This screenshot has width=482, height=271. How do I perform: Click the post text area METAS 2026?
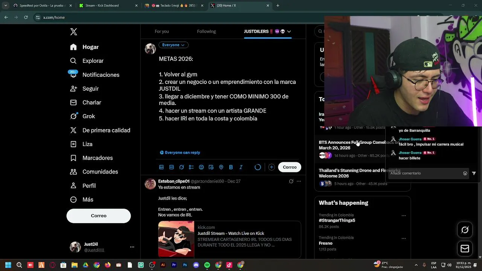tap(227, 89)
